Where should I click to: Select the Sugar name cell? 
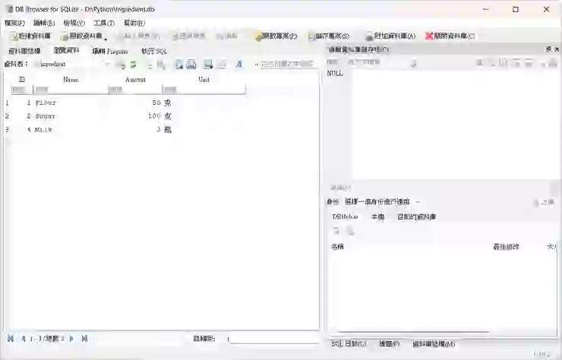click(x=71, y=115)
